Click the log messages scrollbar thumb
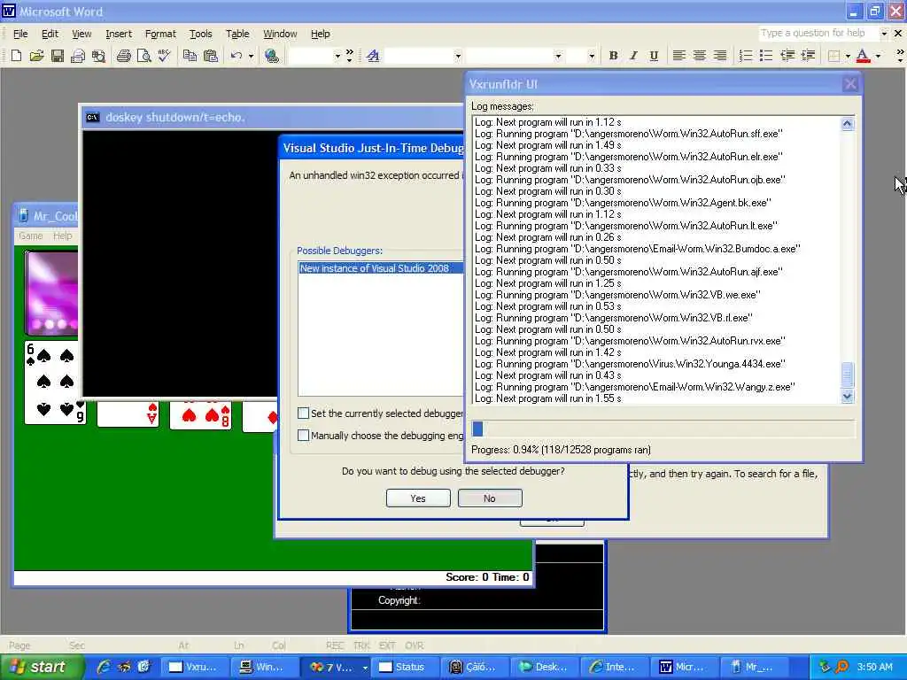 tap(847, 375)
